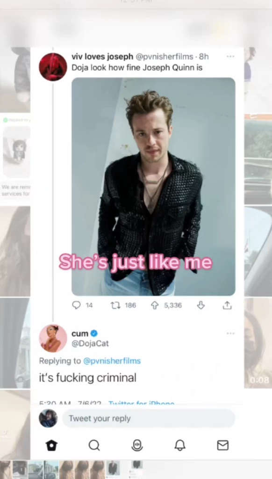Open more options on viv's tweet
Viewport: 272px width, 479px height.
point(230,57)
